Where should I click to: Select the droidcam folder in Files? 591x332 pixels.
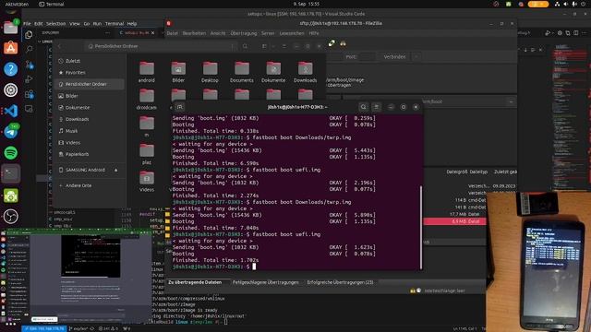pos(146,100)
